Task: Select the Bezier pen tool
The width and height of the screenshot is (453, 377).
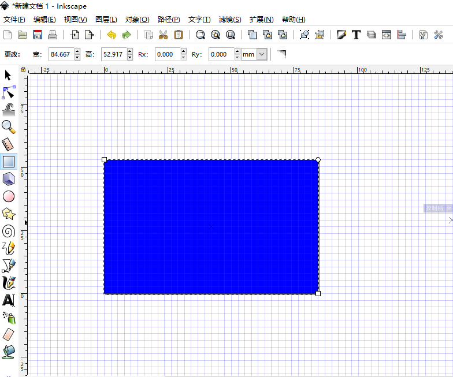Action: pyautogui.click(x=9, y=266)
